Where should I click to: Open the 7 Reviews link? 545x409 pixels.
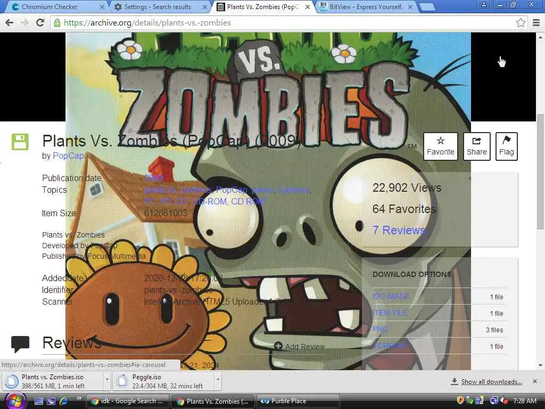[399, 230]
